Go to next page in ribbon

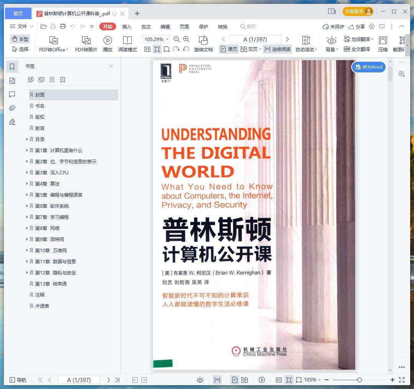(287, 39)
